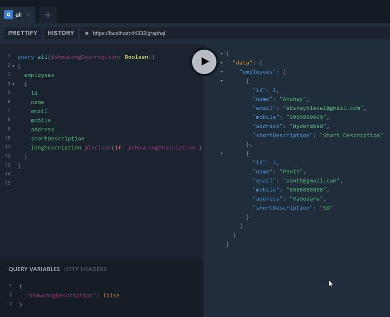Collapse the second employee object
The height and width of the screenshot is (317, 390).
[221, 153]
